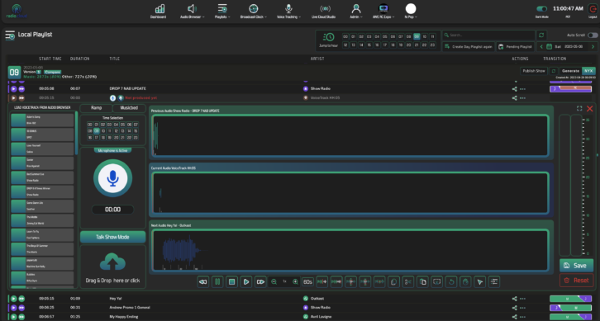The height and width of the screenshot is (321, 600).
Task: Select hour 16 in Time Selection grid
Action: (90, 137)
